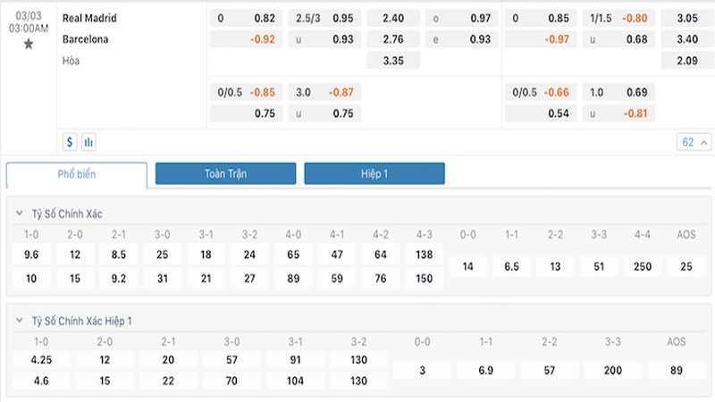Viewport: 715px width, 402px height.
Task: Select odd goals odds 0.97
Action: click(462, 18)
